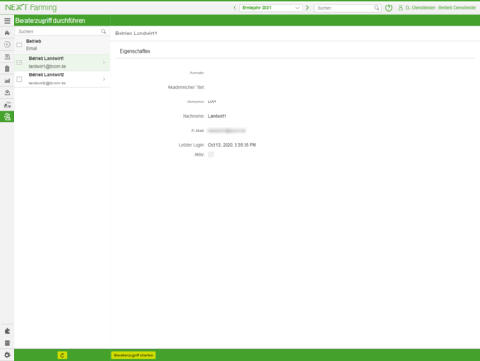Viewport: 480px width, 361px height.
Task: Click the magnifier in list search field
Action: click(103, 31)
